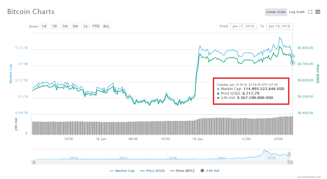Image resolution: width=327 pixels, height=179 pixels.
Task: Click the 12:00 time label
Action: tap(246, 139)
